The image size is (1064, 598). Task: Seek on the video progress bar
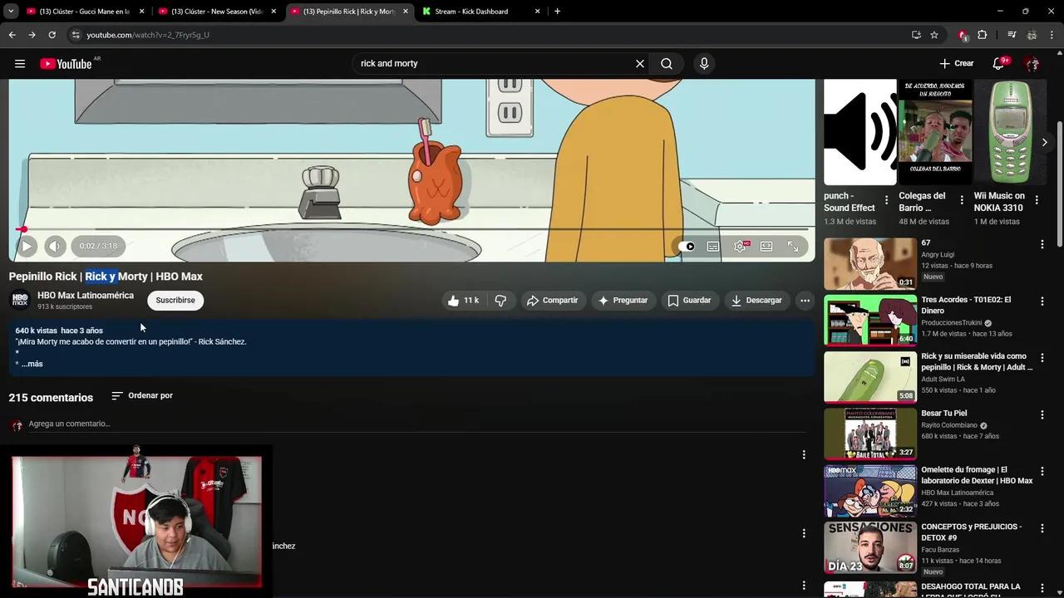(x=412, y=229)
